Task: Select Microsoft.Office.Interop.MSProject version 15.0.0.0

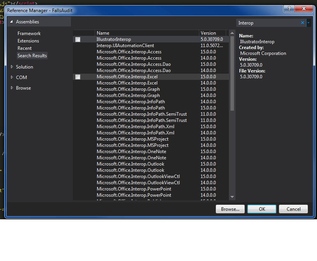Action: pos(151,139)
